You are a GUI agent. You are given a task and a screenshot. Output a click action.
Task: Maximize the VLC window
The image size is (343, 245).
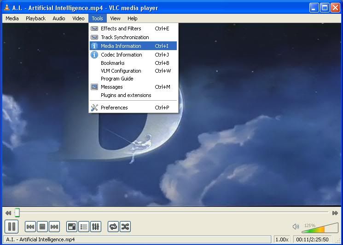point(325,8)
